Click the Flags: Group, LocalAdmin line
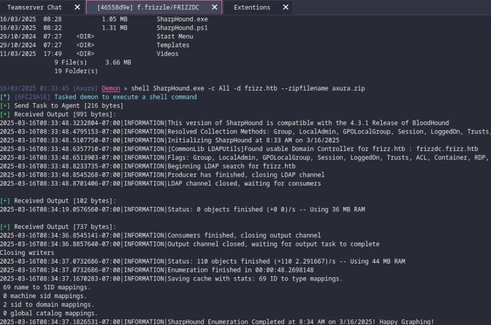Viewport: 491px width, 325px height. tap(246, 158)
